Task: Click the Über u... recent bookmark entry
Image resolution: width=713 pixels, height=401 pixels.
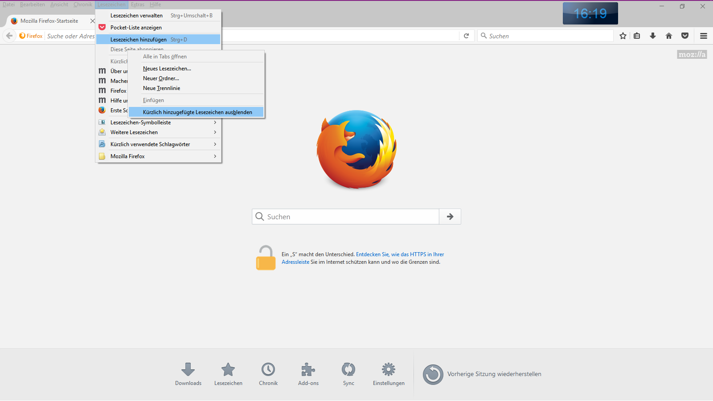Action: (112, 71)
